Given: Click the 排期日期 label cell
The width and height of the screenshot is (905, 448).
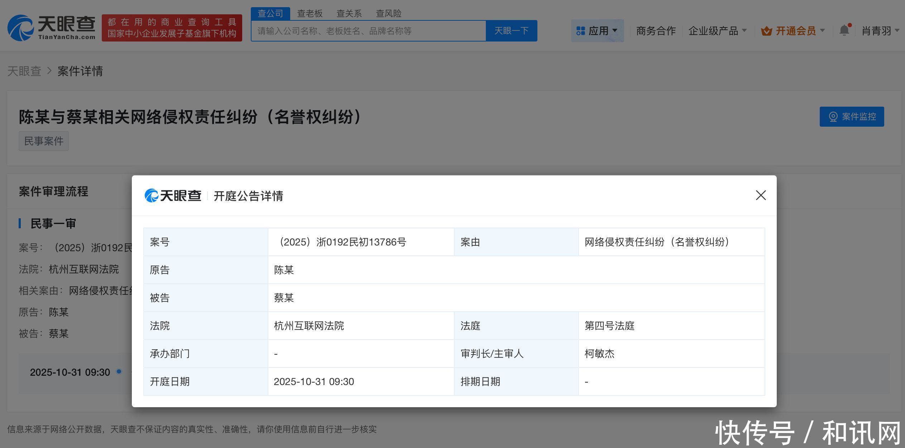Looking at the screenshot, I should tap(516, 381).
